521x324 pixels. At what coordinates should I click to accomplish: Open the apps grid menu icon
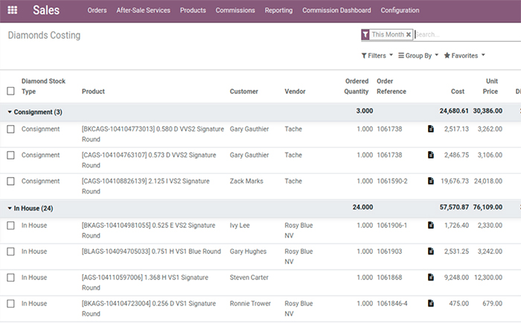(x=13, y=10)
